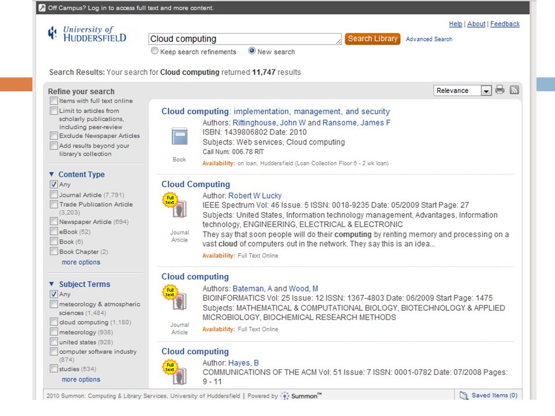Open the Help link

456,24
